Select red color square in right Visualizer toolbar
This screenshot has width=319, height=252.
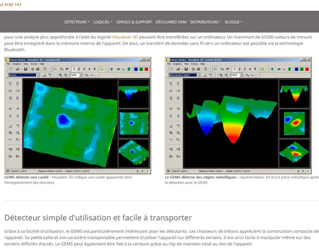coord(307,69)
